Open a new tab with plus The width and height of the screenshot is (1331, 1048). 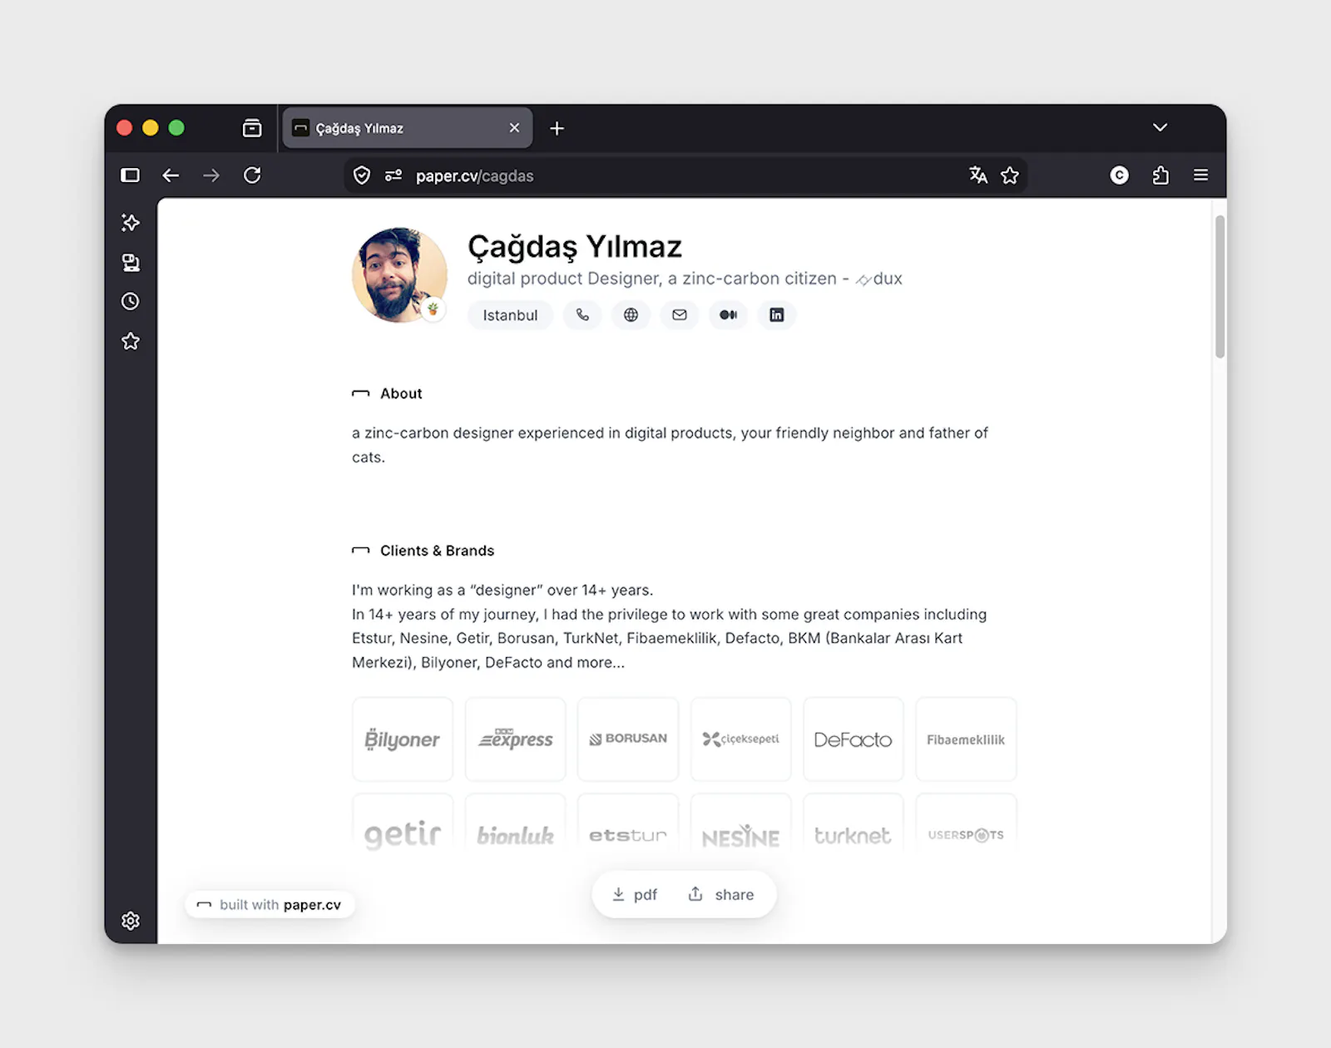click(557, 128)
